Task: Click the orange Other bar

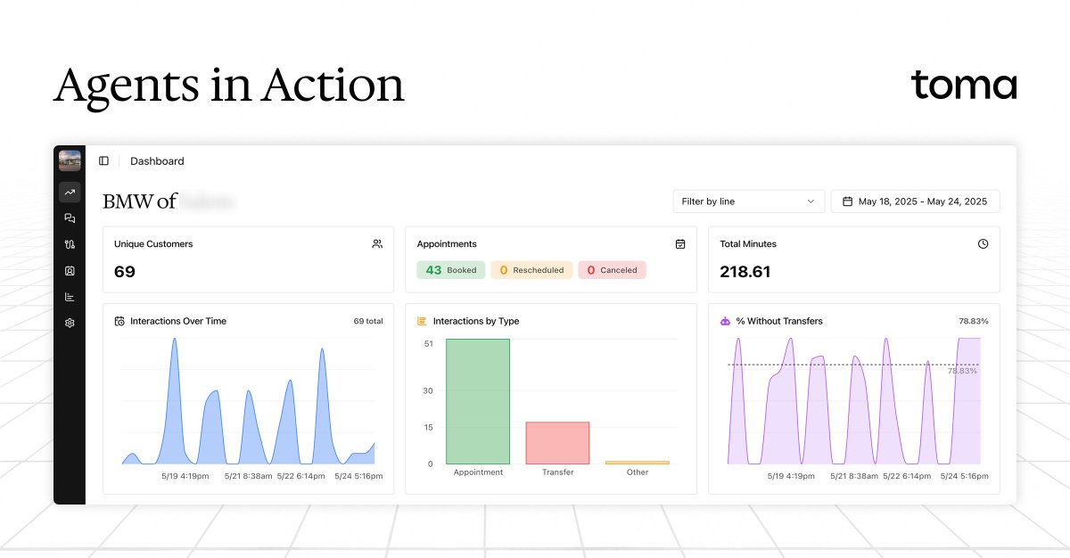Action: coord(638,463)
